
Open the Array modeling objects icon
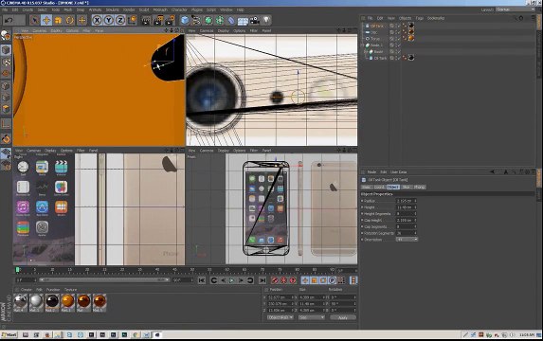coord(220,20)
